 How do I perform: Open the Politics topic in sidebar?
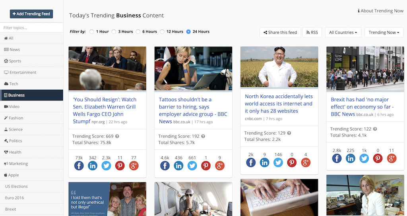pos(31,141)
